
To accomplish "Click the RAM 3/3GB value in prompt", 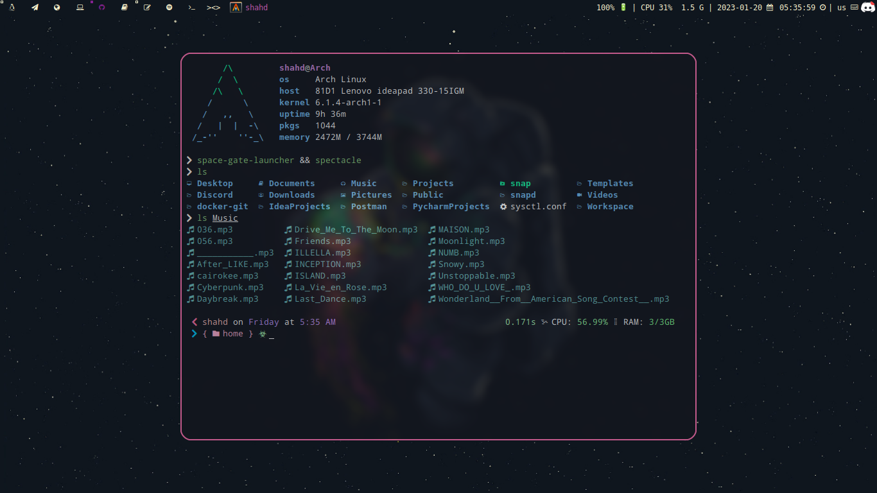I will 662,322.
